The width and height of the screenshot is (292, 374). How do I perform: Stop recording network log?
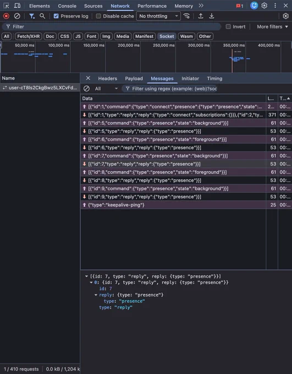tap(6, 16)
